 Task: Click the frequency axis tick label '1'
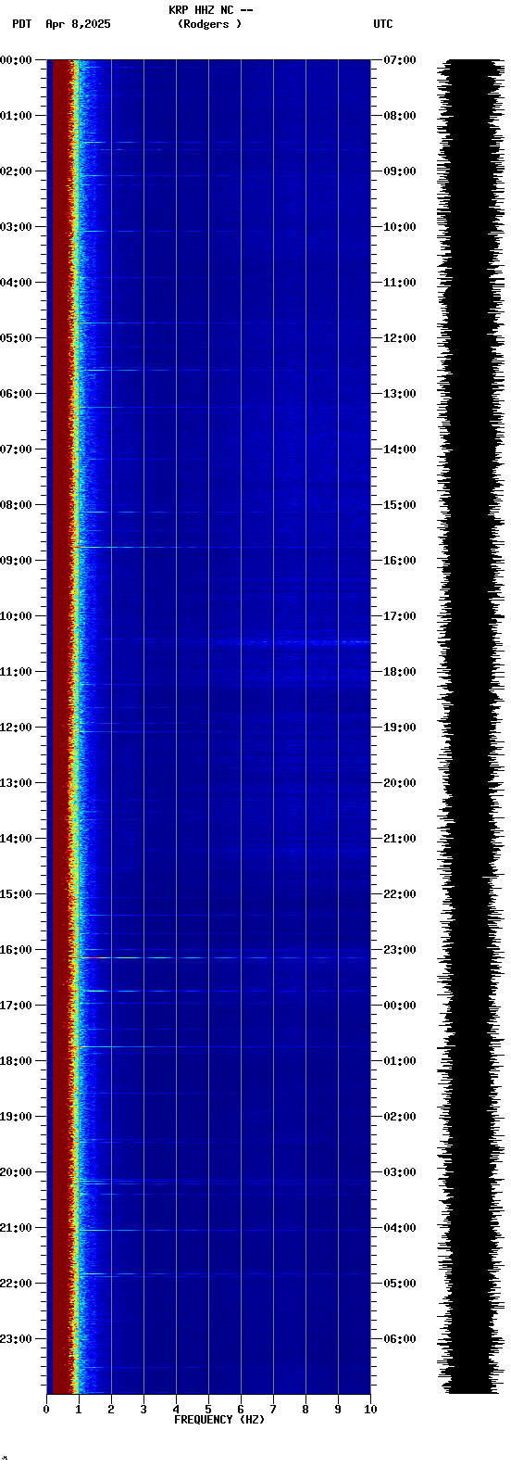pyautogui.click(x=79, y=1410)
